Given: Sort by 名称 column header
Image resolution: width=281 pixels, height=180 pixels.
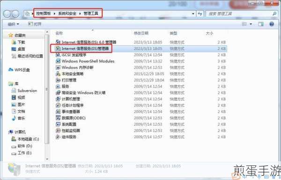Looking at the screenshot, I should coord(59,33).
